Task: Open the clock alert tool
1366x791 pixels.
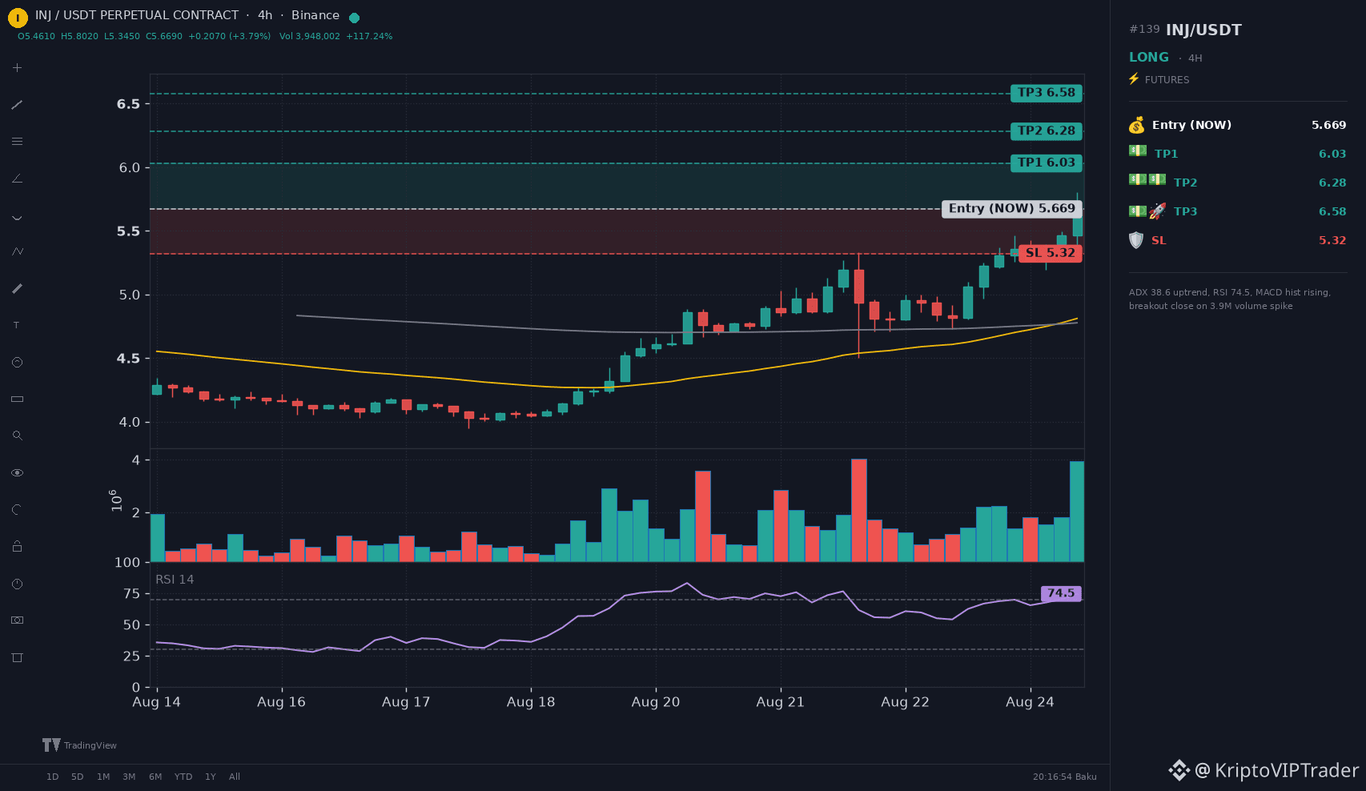Action: pyautogui.click(x=17, y=584)
